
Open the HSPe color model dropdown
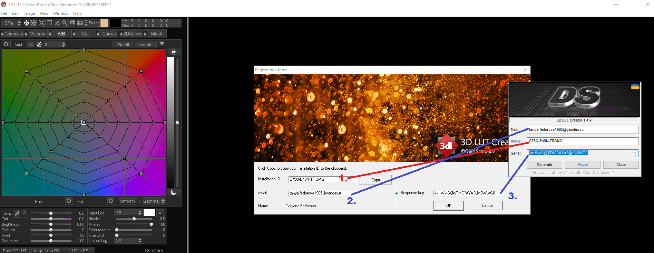coord(11,23)
